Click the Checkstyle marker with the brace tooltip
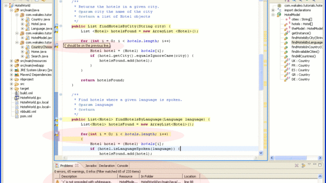This screenshot has width=326, height=183. tap(57, 46)
